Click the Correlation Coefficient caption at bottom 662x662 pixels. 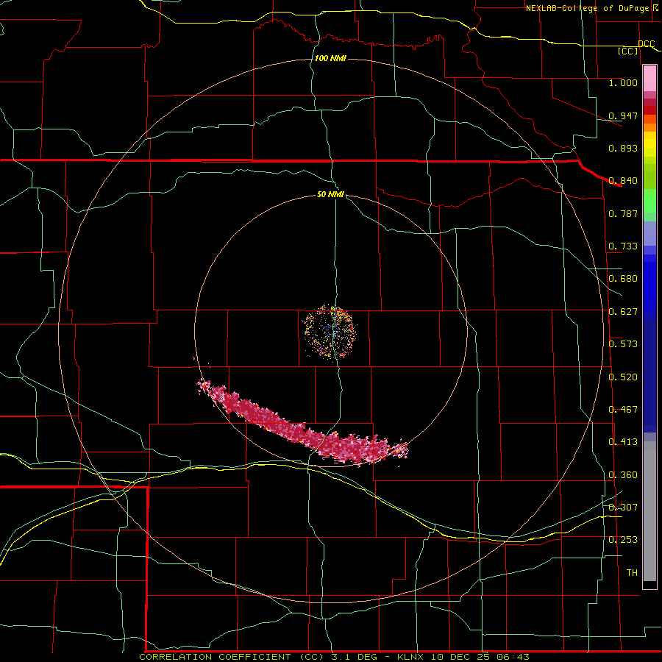tap(334, 657)
